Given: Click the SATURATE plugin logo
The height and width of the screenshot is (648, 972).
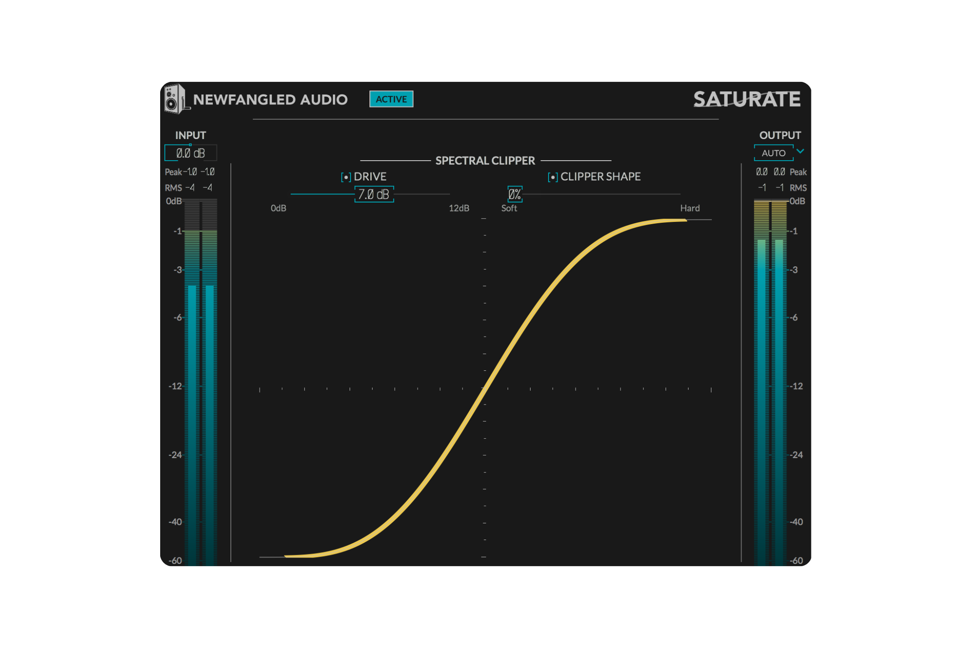Looking at the screenshot, I should point(747,99).
